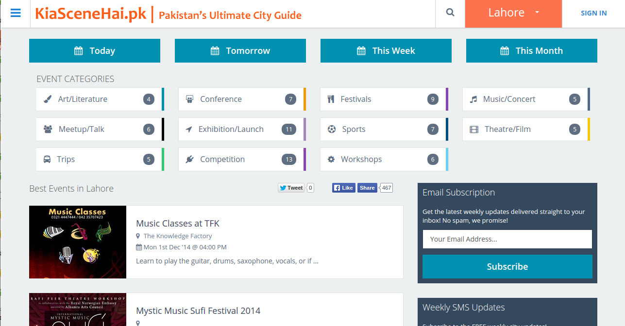Open the Sports category
The width and height of the screenshot is (625, 326).
tap(384, 130)
